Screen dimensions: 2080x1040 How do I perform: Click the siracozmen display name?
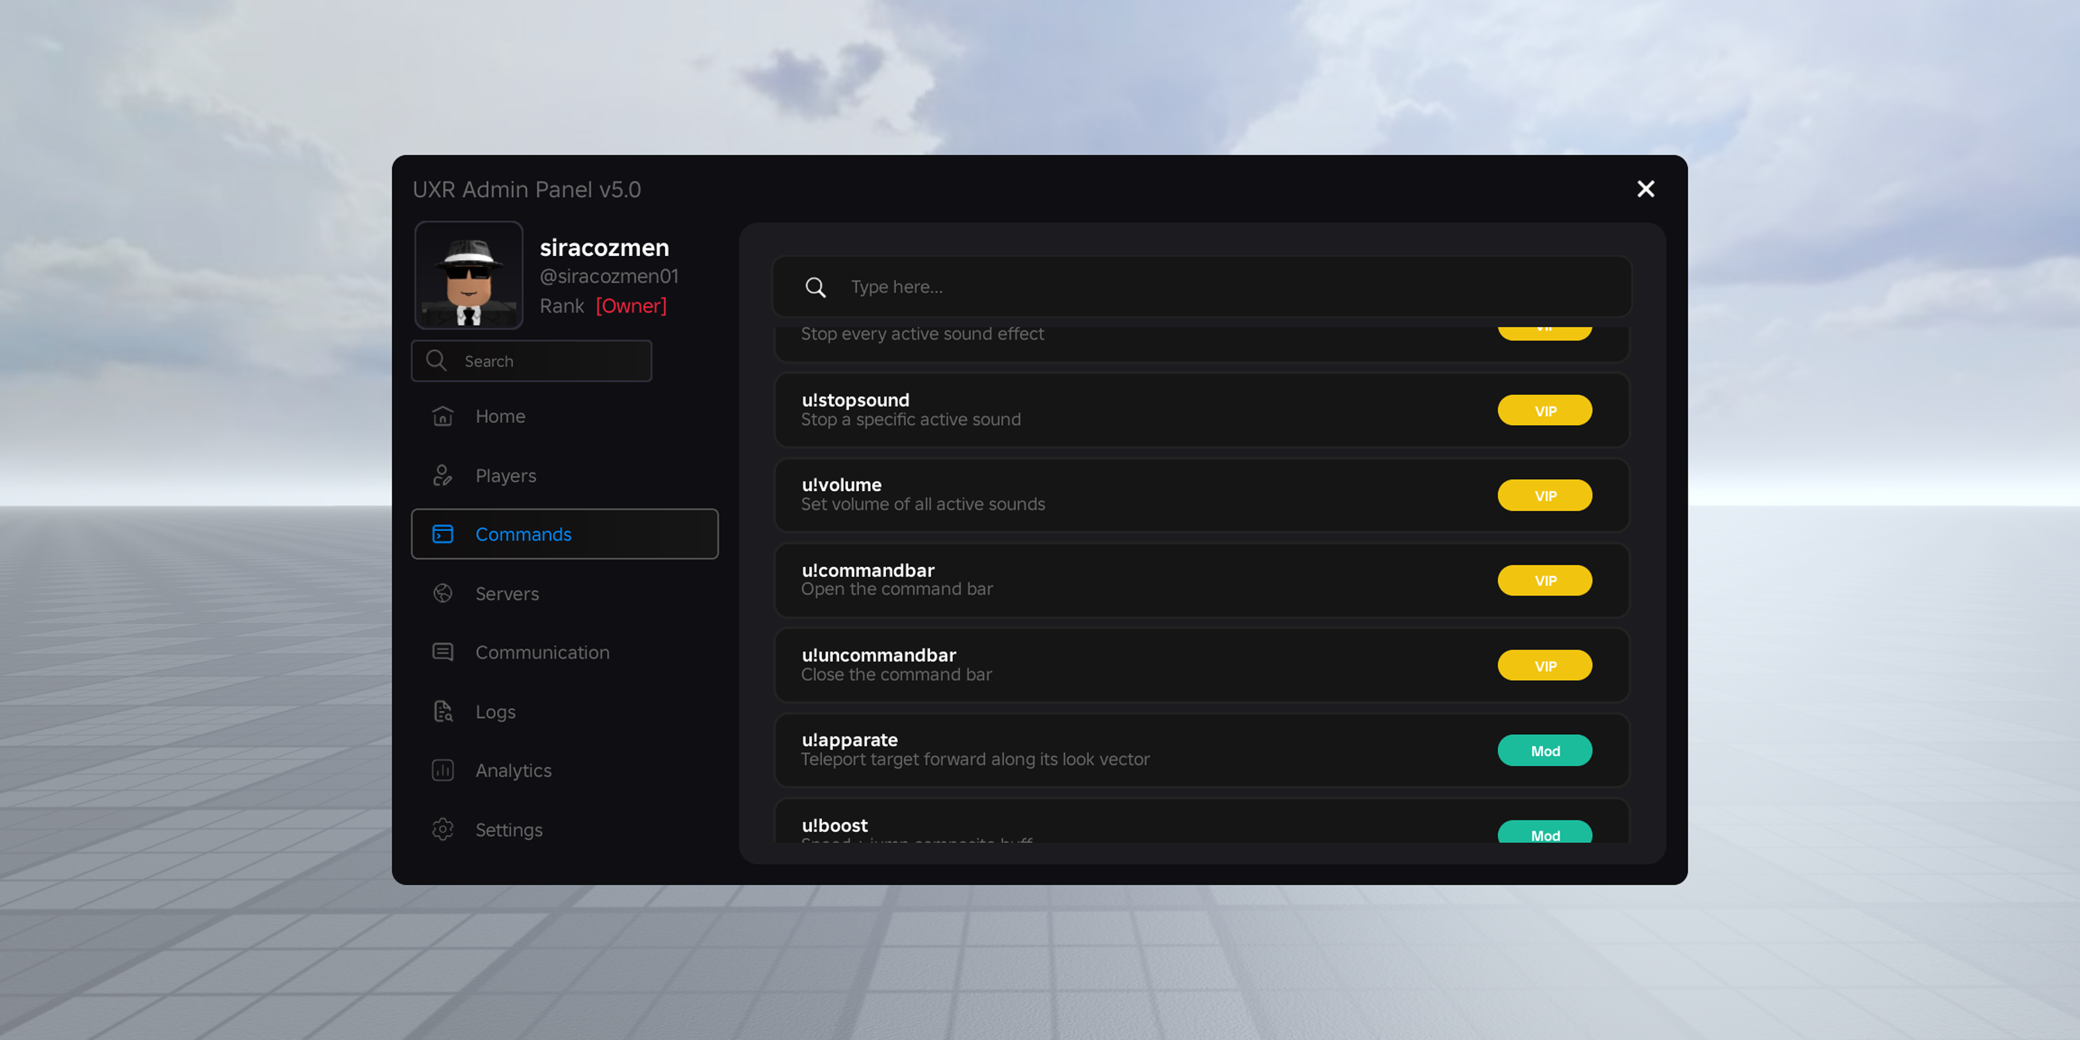click(x=604, y=247)
